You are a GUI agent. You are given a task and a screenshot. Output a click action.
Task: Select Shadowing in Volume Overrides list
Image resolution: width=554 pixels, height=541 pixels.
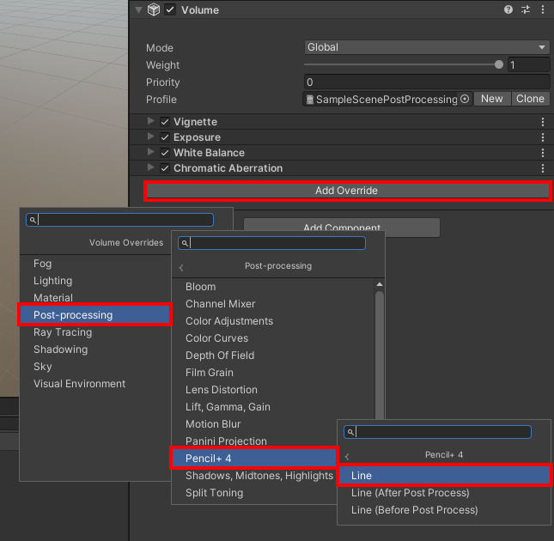pyautogui.click(x=95, y=350)
